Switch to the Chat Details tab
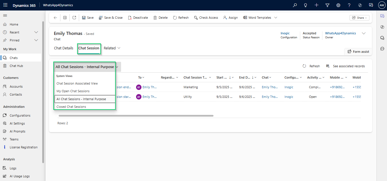This screenshot has width=387, height=181. point(64,48)
